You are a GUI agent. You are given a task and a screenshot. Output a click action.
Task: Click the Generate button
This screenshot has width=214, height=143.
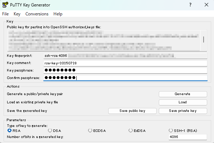coord(183,94)
